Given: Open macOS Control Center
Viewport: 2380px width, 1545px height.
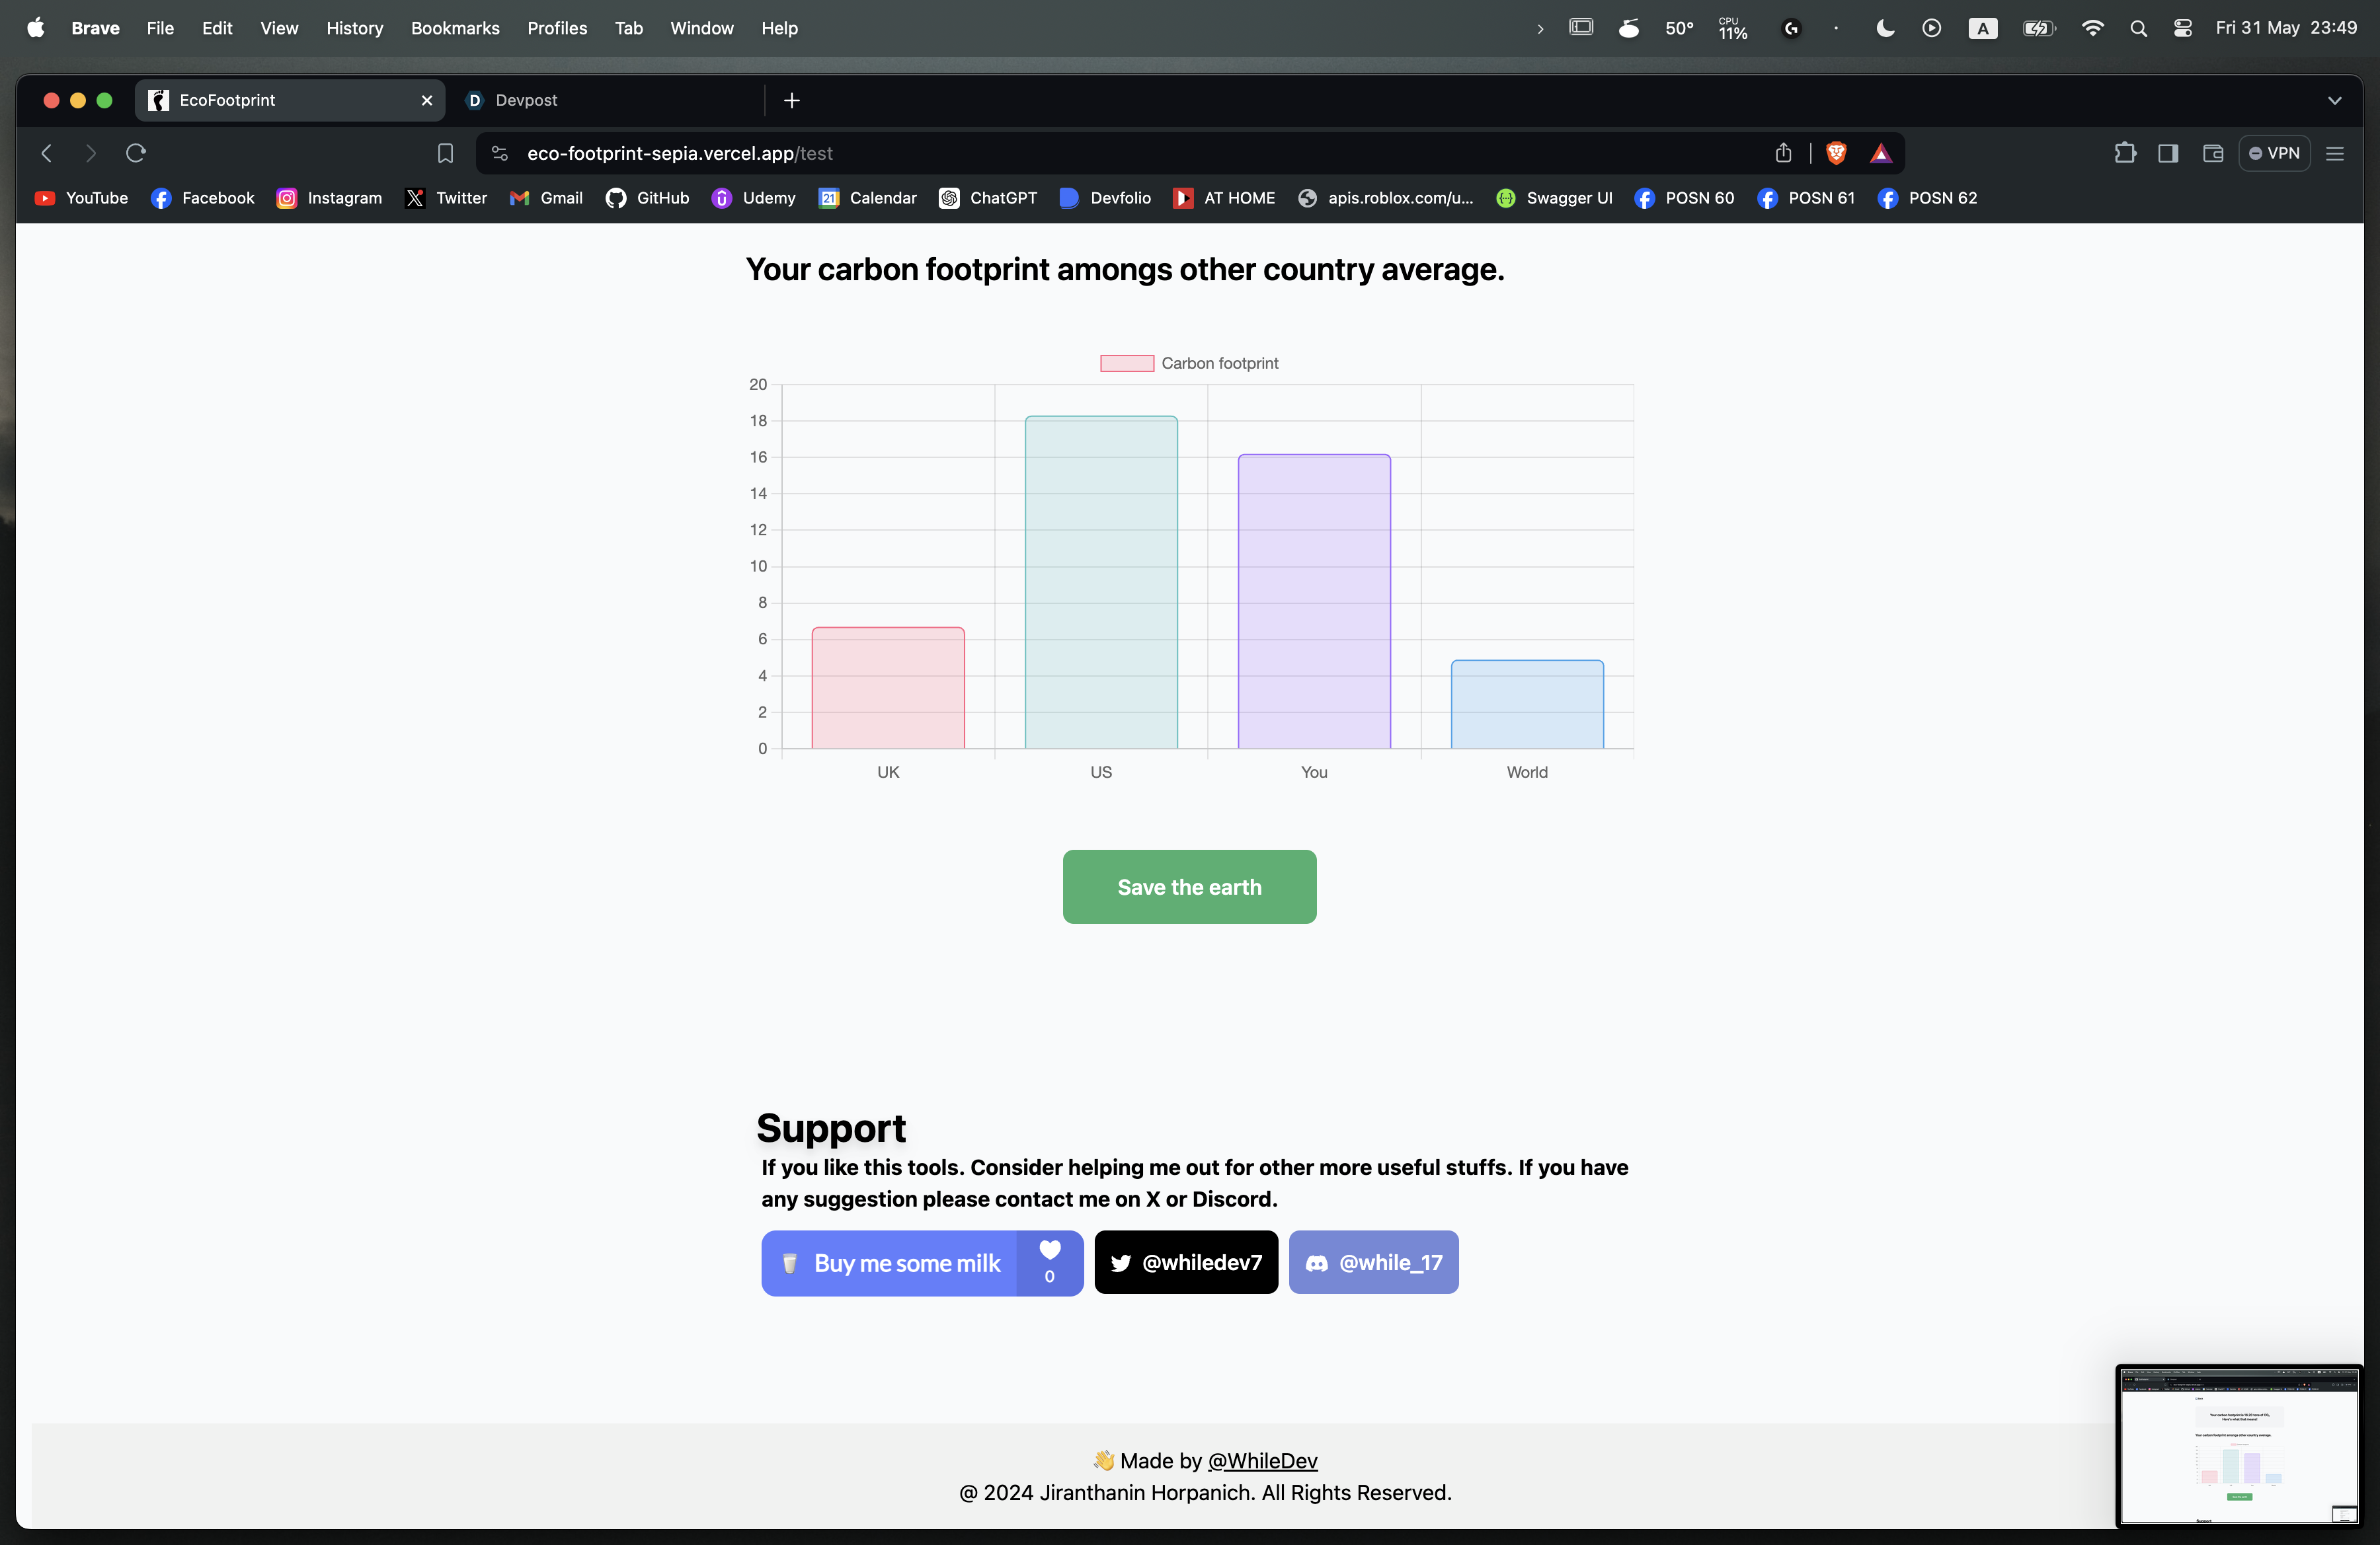Looking at the screenshot, I should click(x=2183, y=28).
